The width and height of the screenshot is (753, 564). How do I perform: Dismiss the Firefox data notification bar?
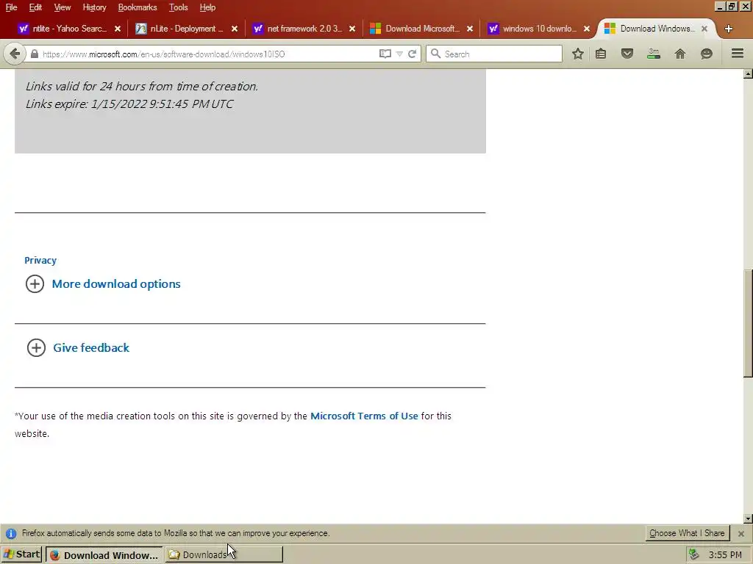point(741,533)
